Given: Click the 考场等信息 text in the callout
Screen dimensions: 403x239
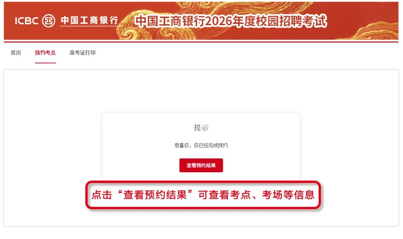Looking at the screenshot, I should tap(288, 195).
